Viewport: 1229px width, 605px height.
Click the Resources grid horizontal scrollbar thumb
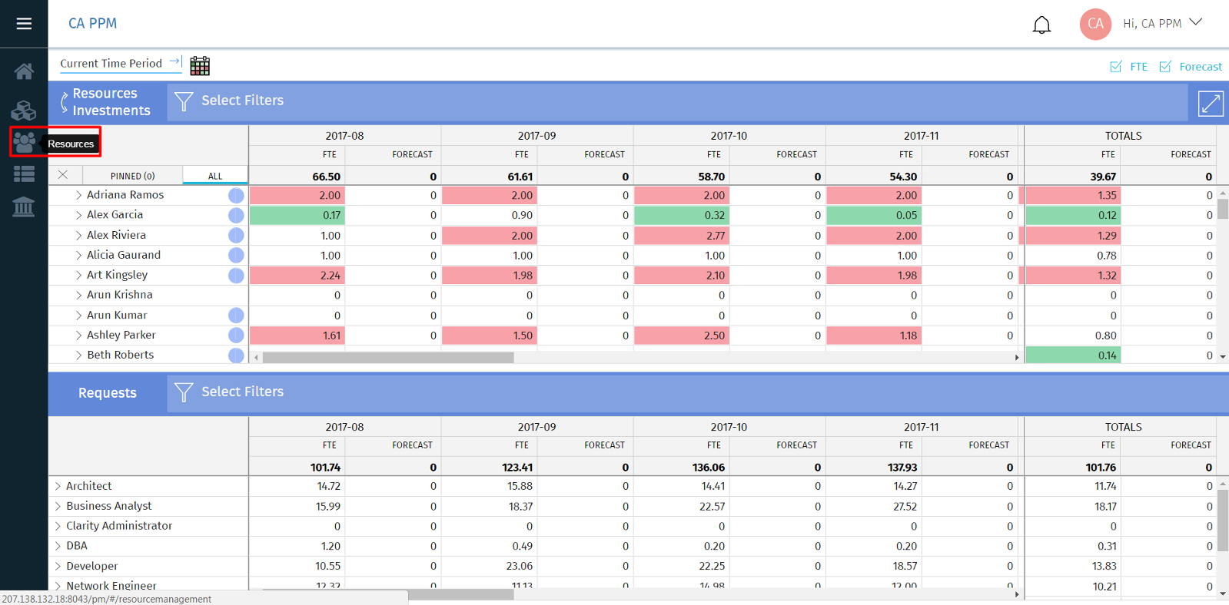point(388,357)
